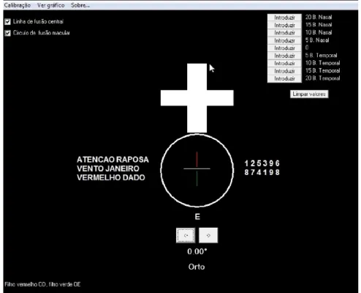Click Introduzir for 20 B. Nasal

284,18
